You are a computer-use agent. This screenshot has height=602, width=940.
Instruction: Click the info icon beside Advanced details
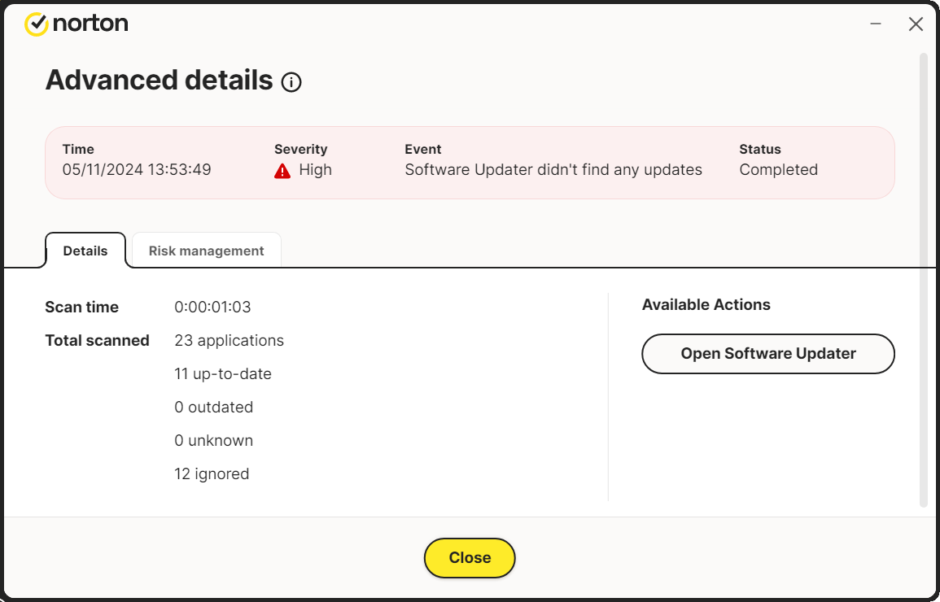click(x=291, y=82)
